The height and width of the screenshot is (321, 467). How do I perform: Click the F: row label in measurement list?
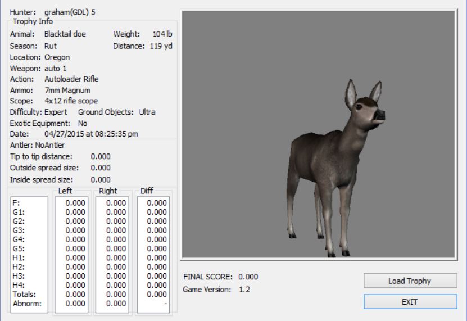click(x=17, y=203)
